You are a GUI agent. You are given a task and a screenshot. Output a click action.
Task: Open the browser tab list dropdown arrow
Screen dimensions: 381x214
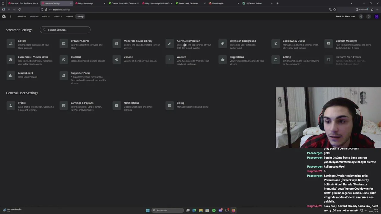click(x=352, y=3)
